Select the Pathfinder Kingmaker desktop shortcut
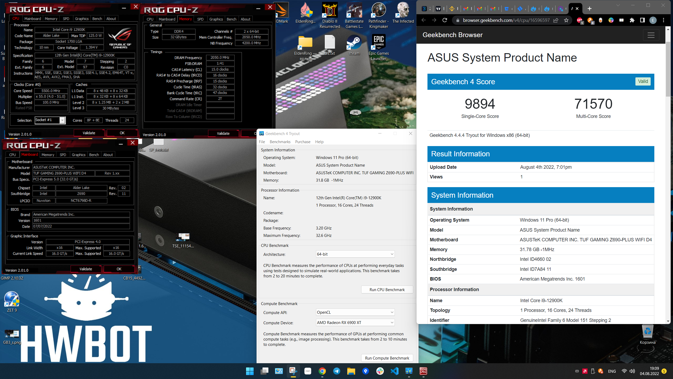 379,15
